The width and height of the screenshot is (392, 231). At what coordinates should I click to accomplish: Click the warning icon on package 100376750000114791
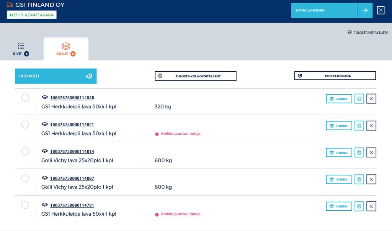coord(157,215)
